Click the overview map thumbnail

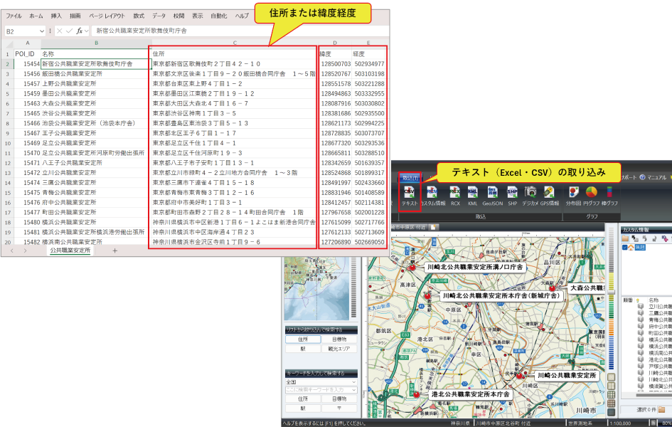[316, 288]
